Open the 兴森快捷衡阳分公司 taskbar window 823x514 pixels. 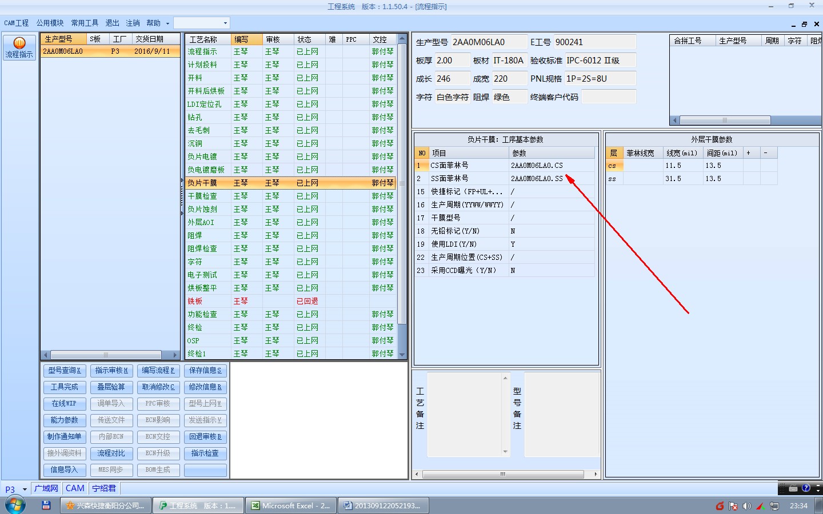[x=106, y=505]
